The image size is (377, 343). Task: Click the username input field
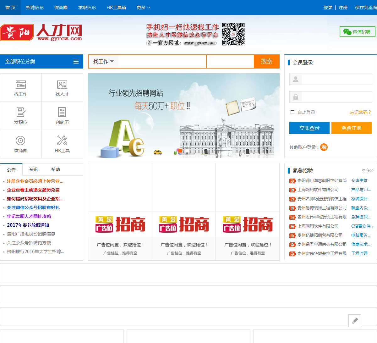coord(336,79)
